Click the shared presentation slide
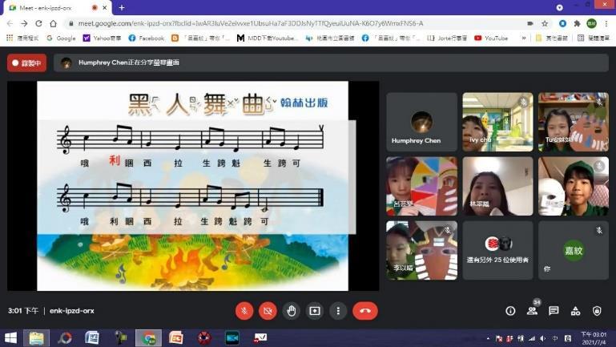Screen dimensions: 616x347 pyautogui.click(x=192, y=186)
